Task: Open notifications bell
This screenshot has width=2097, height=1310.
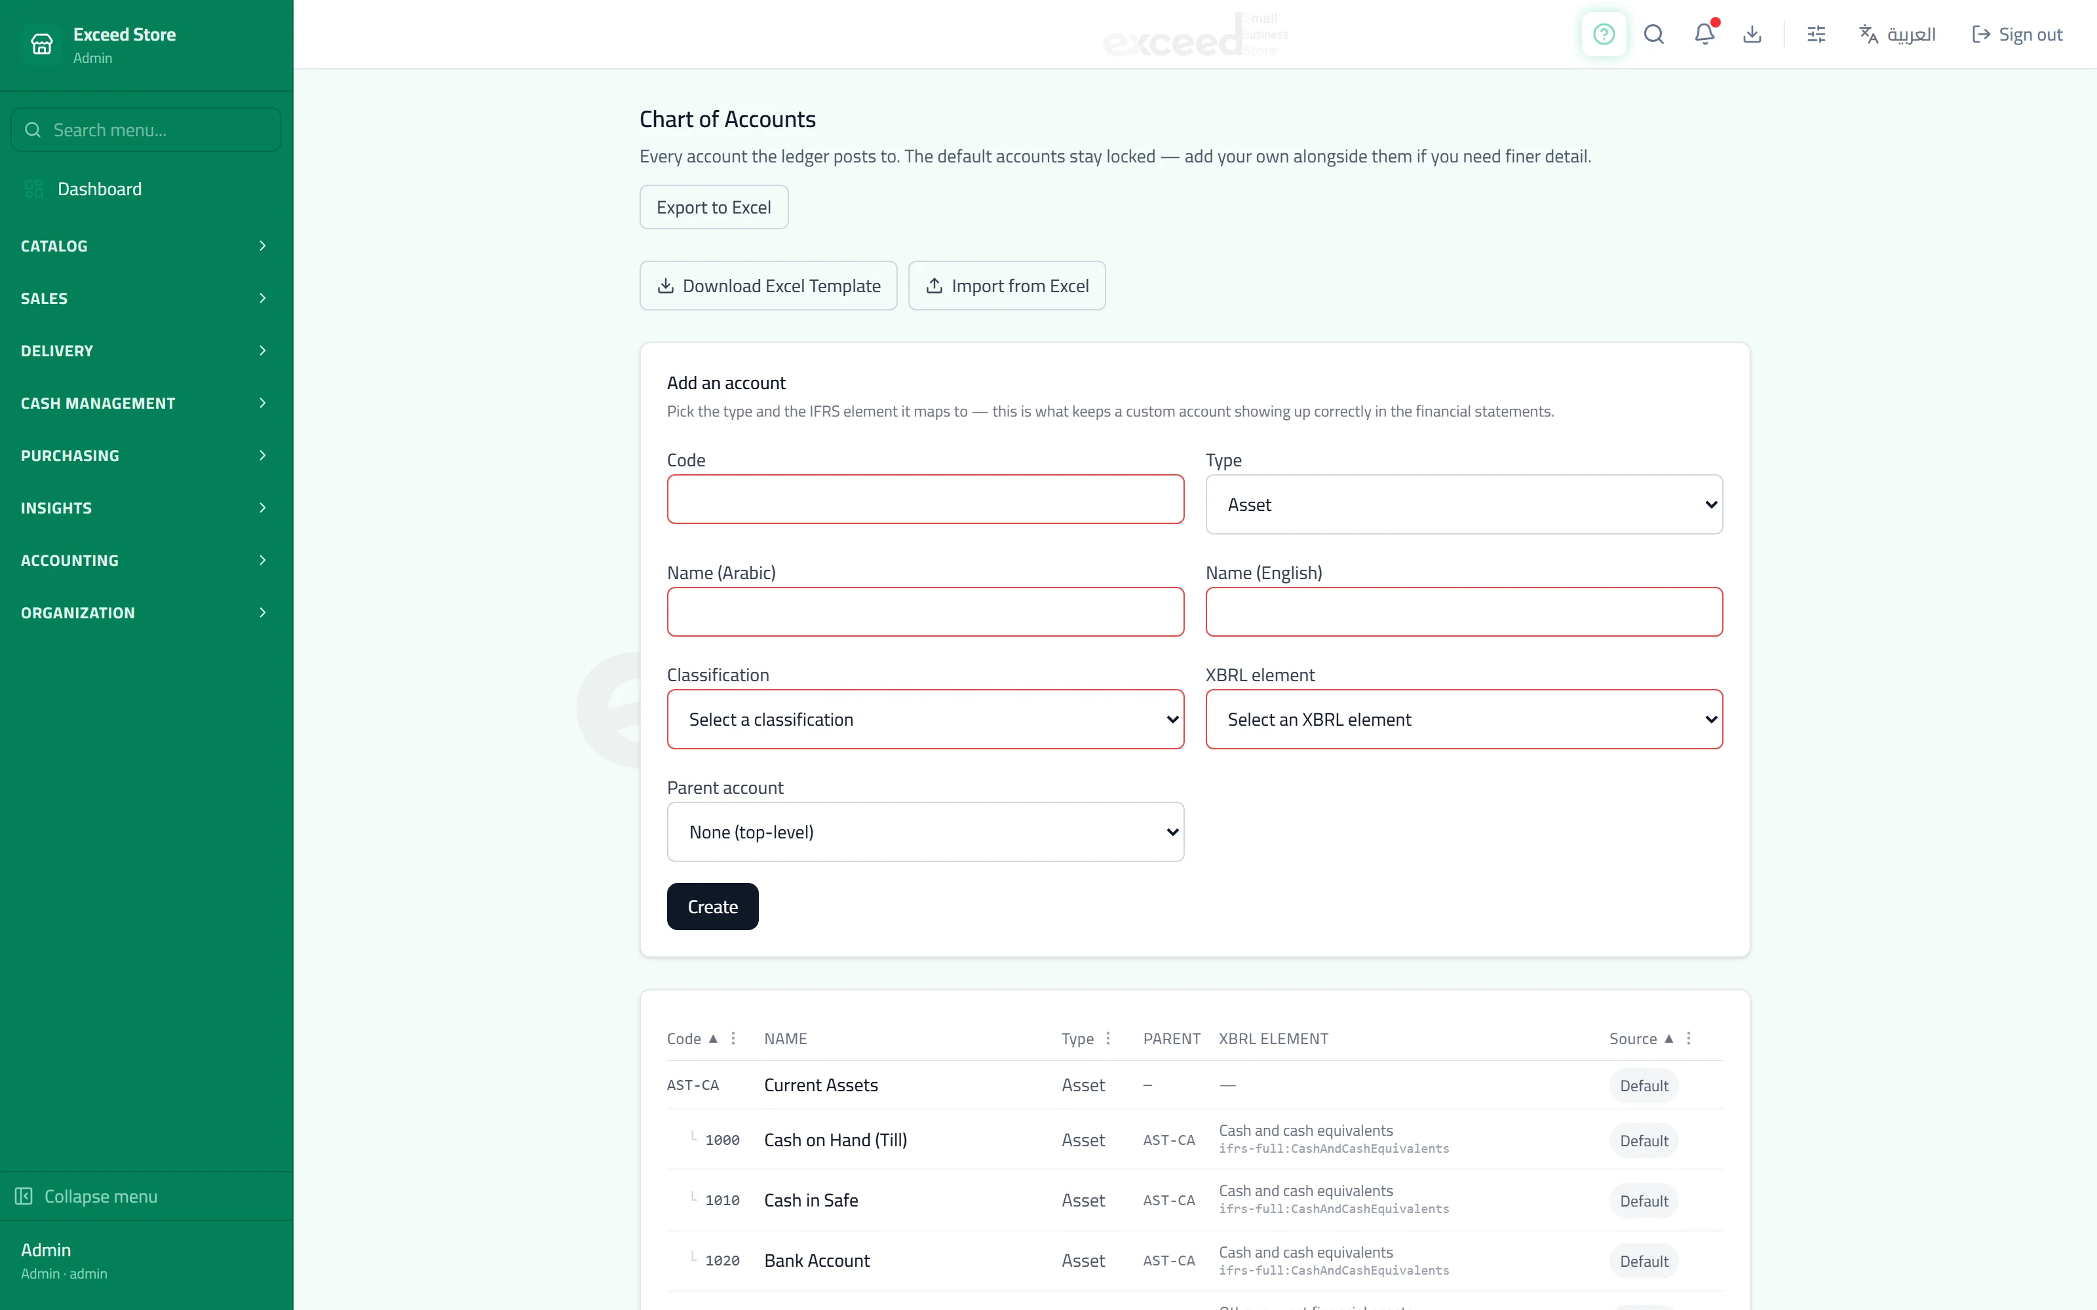Action: click(1704, 35)
